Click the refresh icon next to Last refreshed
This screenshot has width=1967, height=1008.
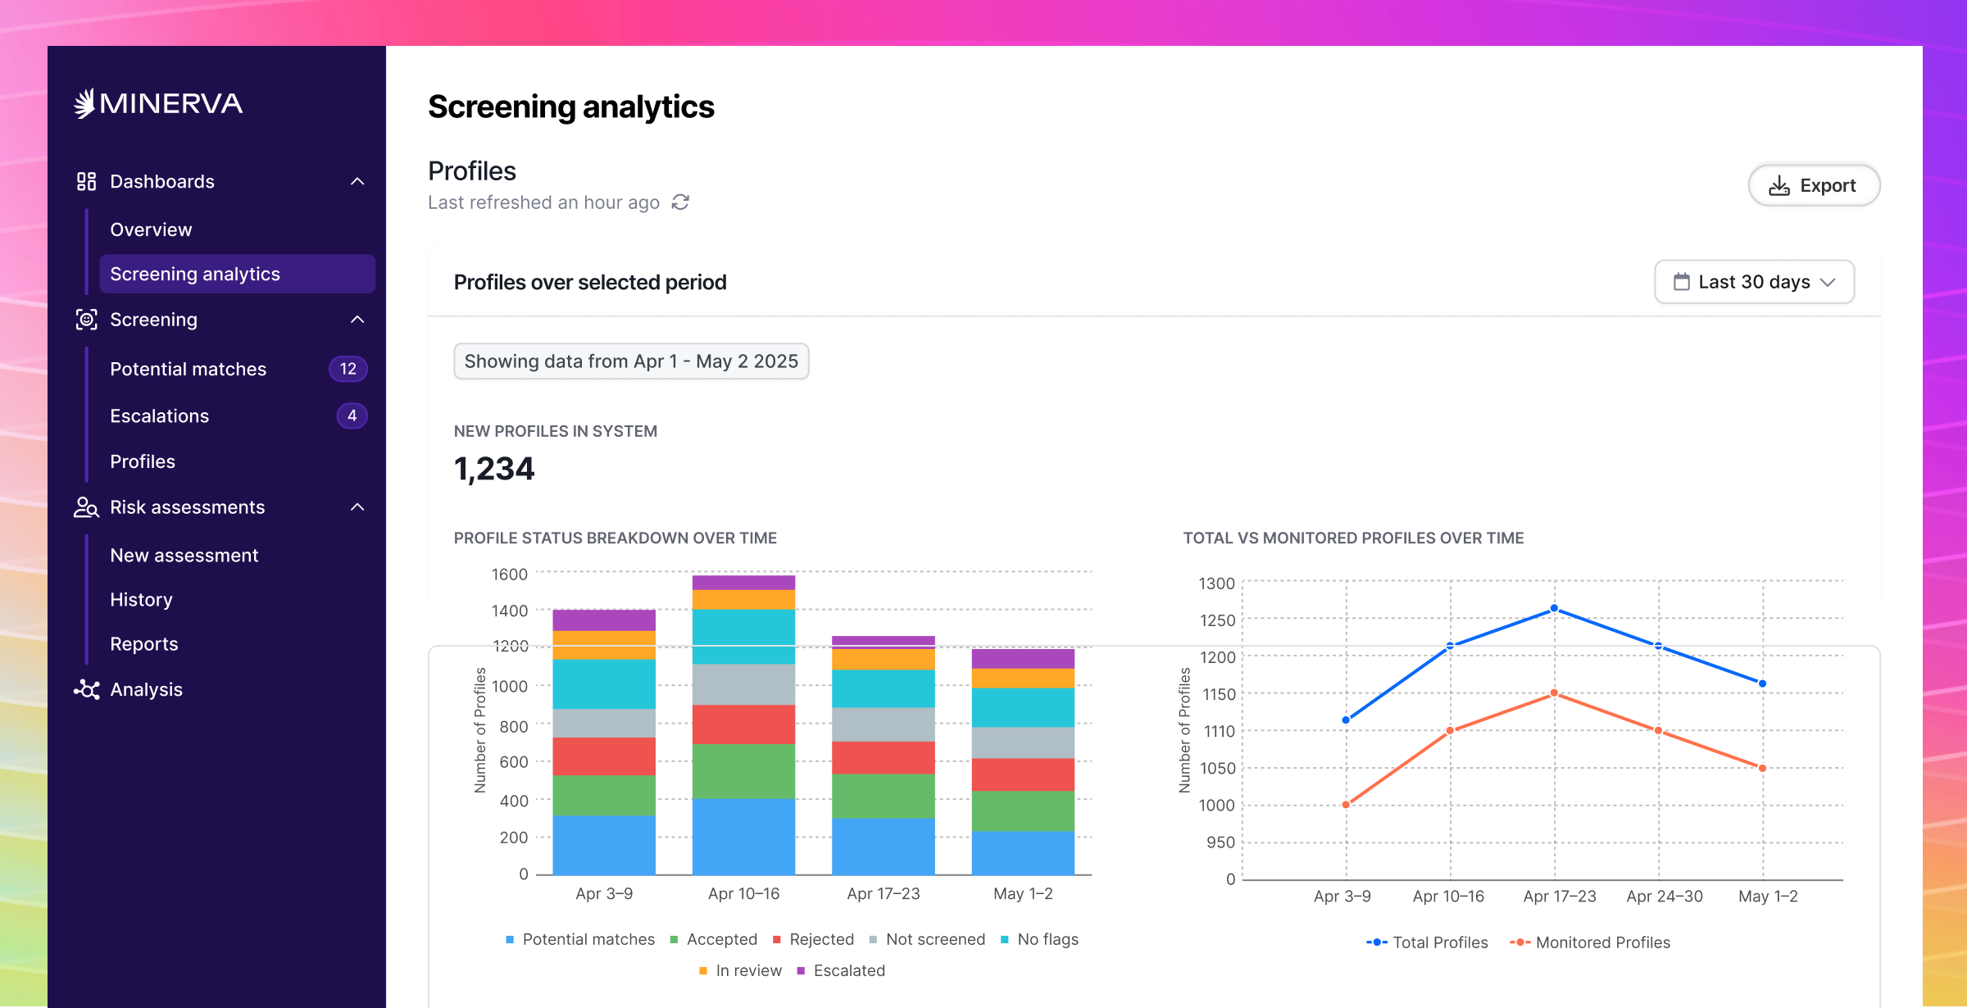click(680, 202)
